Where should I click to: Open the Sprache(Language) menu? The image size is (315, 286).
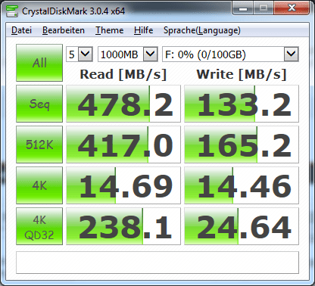(202, 30)
